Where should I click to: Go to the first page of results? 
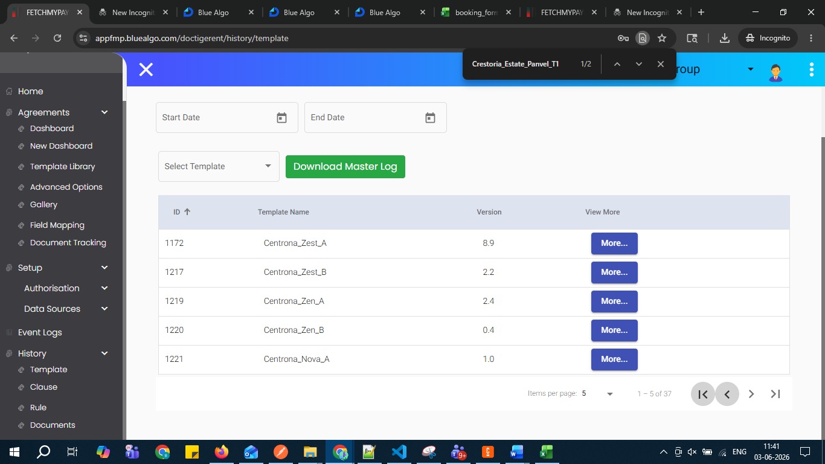[703, 394]
